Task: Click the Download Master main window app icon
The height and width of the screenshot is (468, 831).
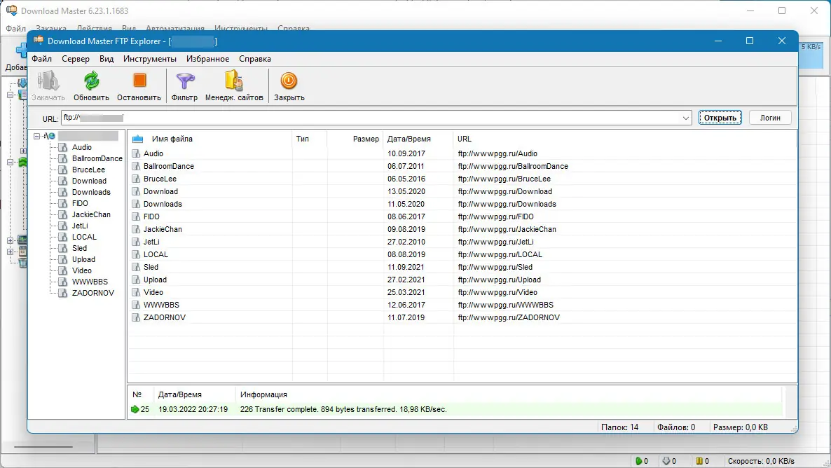Action: 11,11
